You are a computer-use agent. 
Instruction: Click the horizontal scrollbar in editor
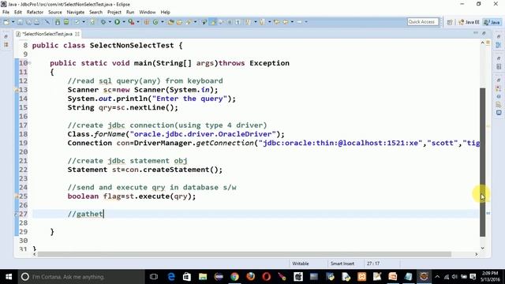[244, 254]
